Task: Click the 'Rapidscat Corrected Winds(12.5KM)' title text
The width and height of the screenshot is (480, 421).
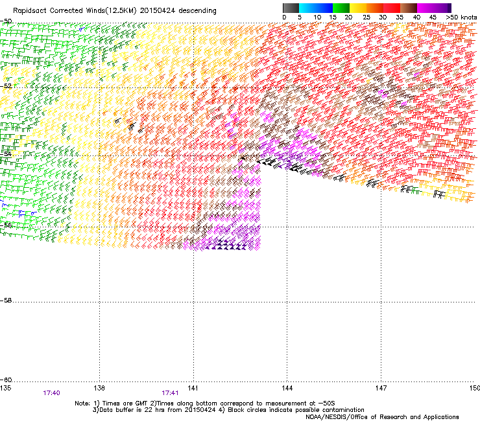Action: [75, 11]
